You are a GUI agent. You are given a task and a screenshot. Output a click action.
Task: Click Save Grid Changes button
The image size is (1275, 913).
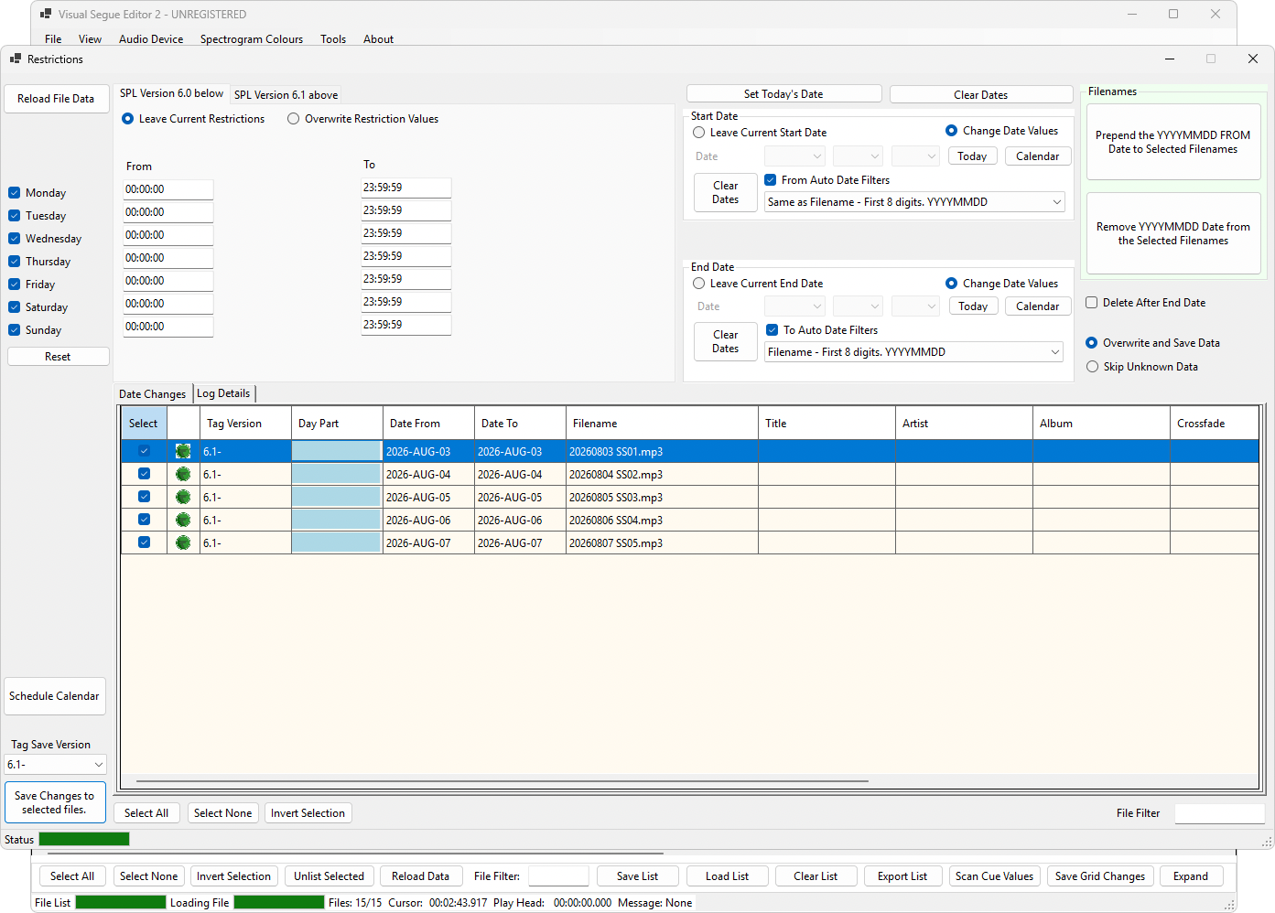(1099, 876)
